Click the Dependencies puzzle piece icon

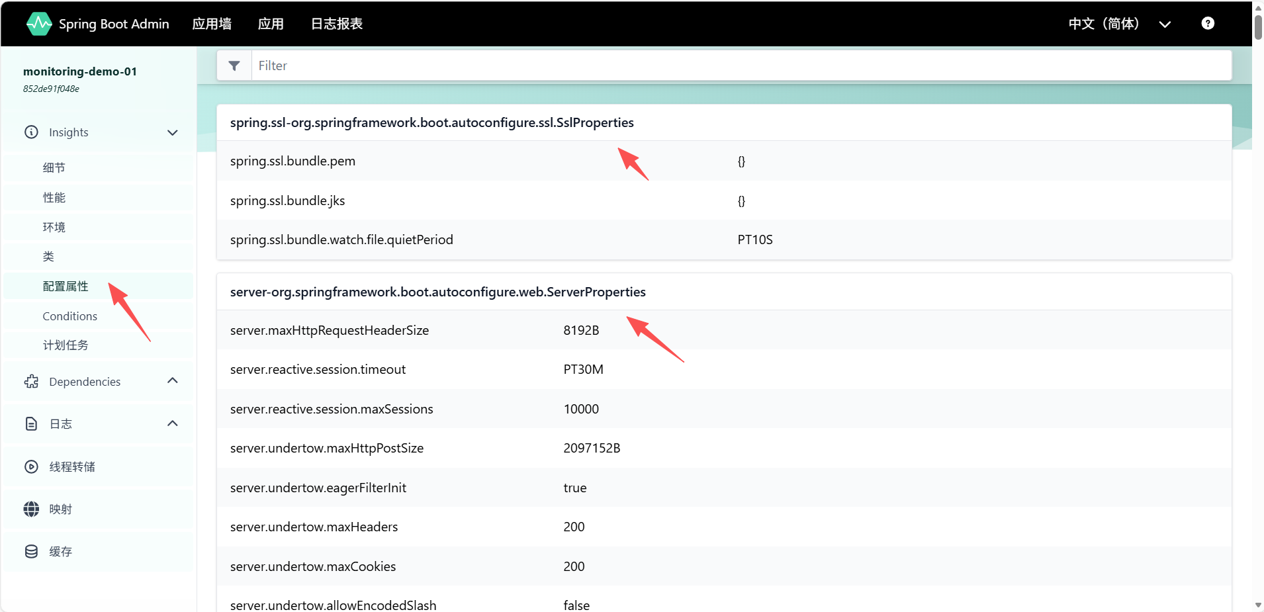(31, 382)
